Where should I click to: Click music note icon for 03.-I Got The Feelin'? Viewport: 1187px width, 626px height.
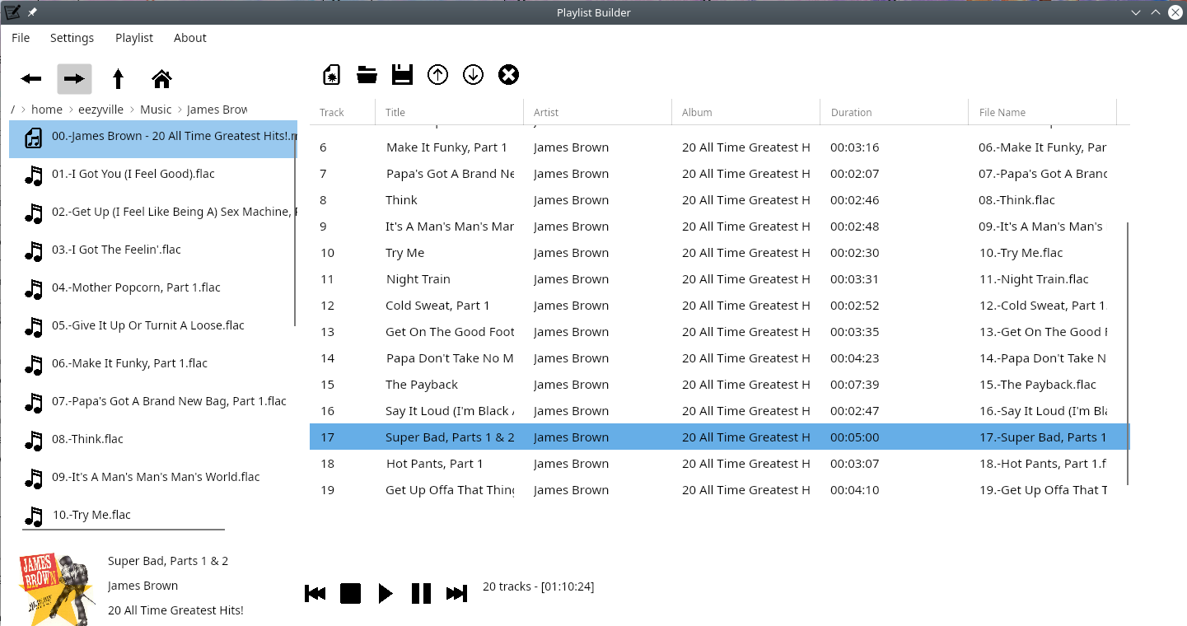pos(33,250)
